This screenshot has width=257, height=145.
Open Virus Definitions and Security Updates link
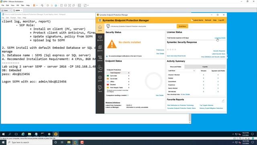213,57
